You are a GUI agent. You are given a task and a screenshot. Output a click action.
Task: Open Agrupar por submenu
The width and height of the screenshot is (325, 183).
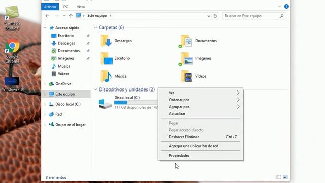point(201,107)
